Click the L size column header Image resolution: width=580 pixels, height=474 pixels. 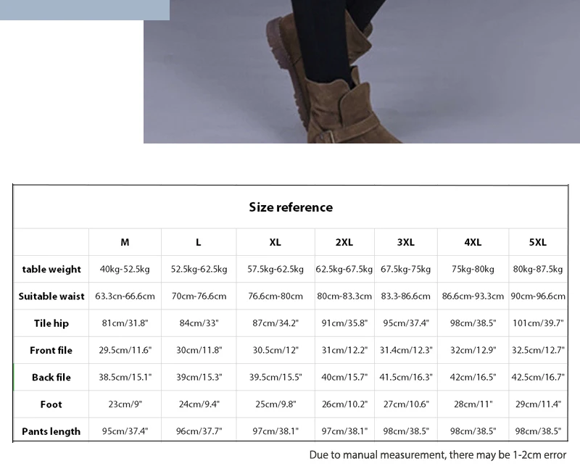click(x=198, y=242)
